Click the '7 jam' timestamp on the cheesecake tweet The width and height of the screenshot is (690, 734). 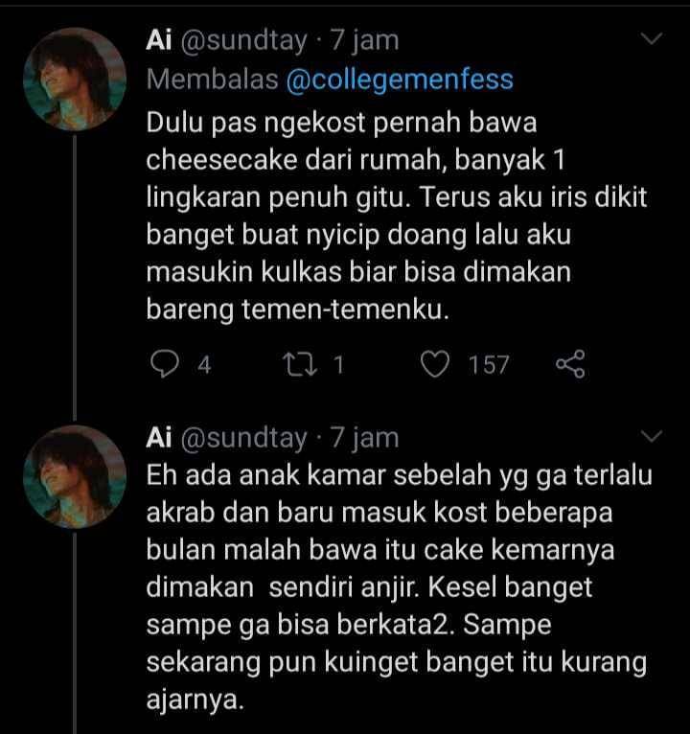tap(364, 40)
